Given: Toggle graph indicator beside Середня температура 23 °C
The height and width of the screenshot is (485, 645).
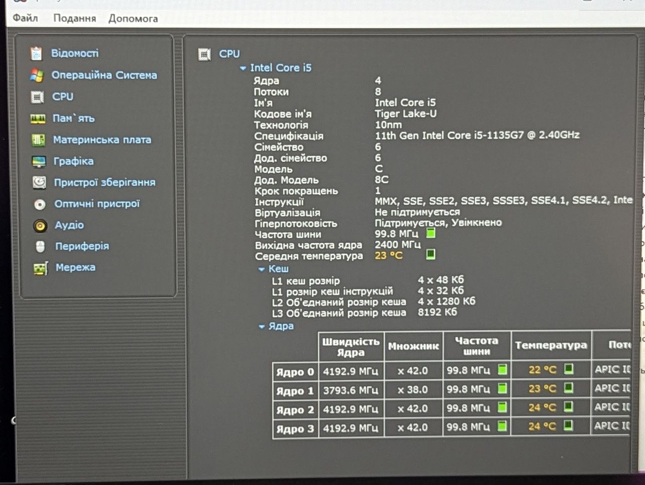Looking at the screenshot, I should pos(430,254).
